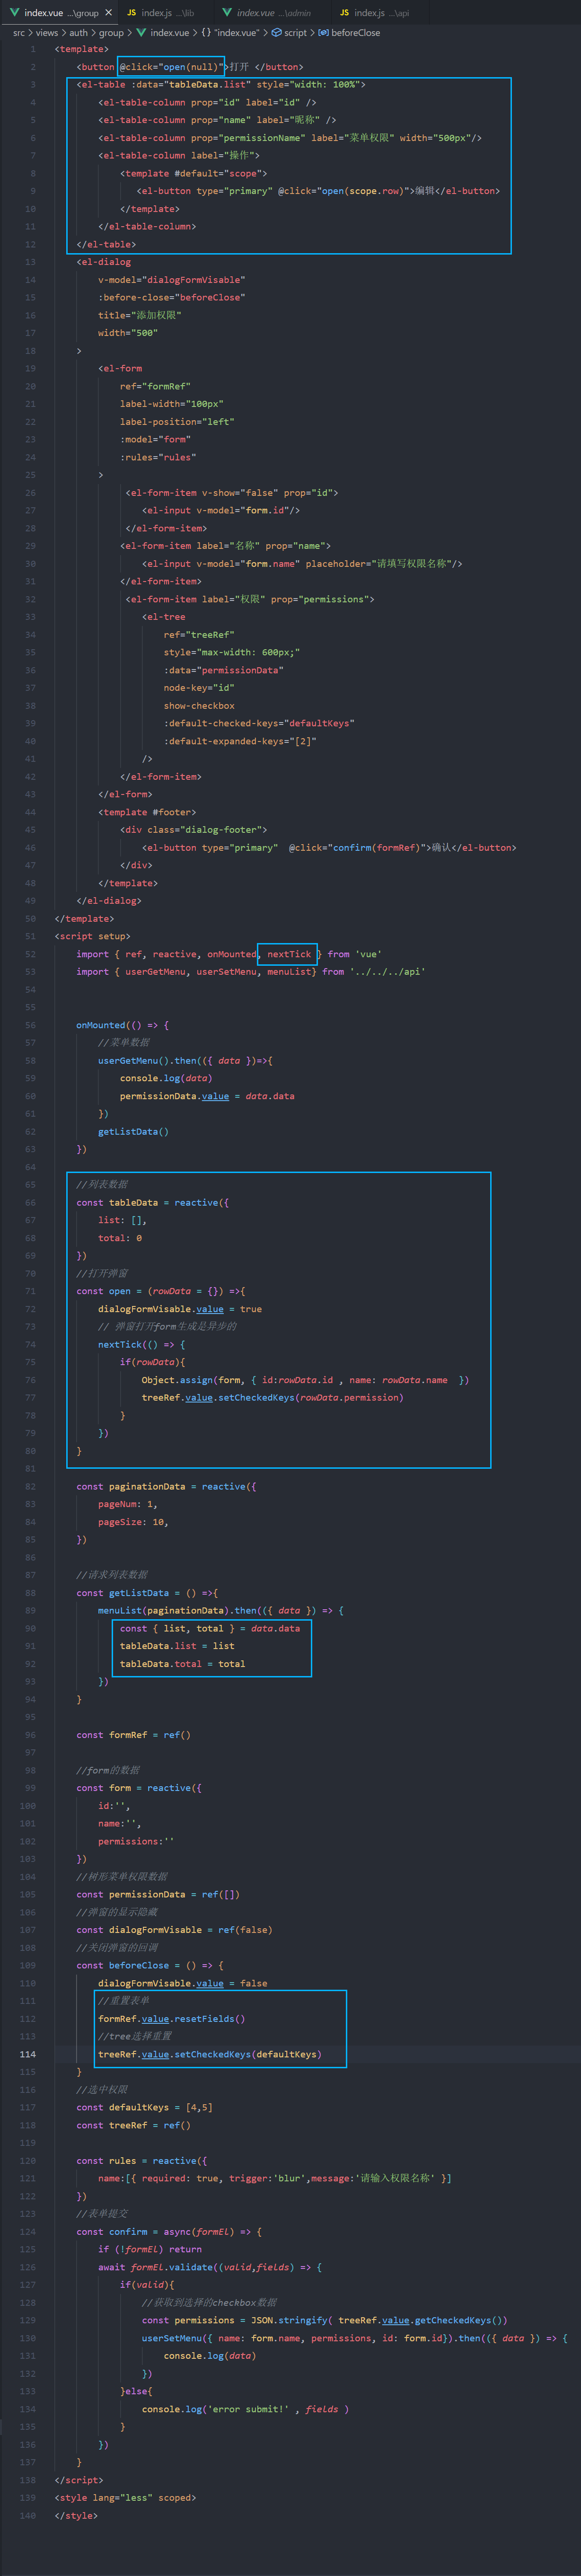Click the Vue icon on the admin tab

(x=227, y=13)
